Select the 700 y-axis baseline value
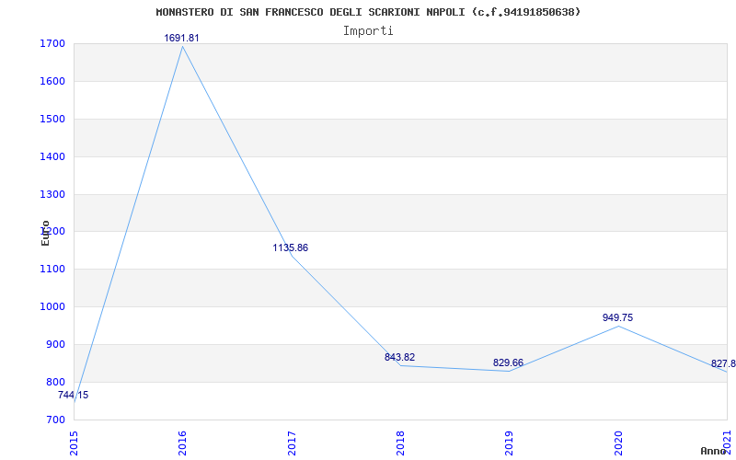 pos(55,420)
